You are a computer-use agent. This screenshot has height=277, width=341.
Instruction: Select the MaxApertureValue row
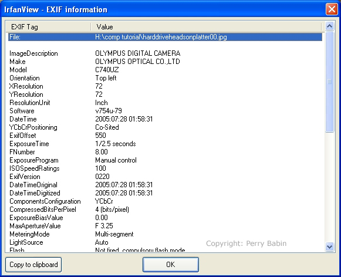point(166,226)
